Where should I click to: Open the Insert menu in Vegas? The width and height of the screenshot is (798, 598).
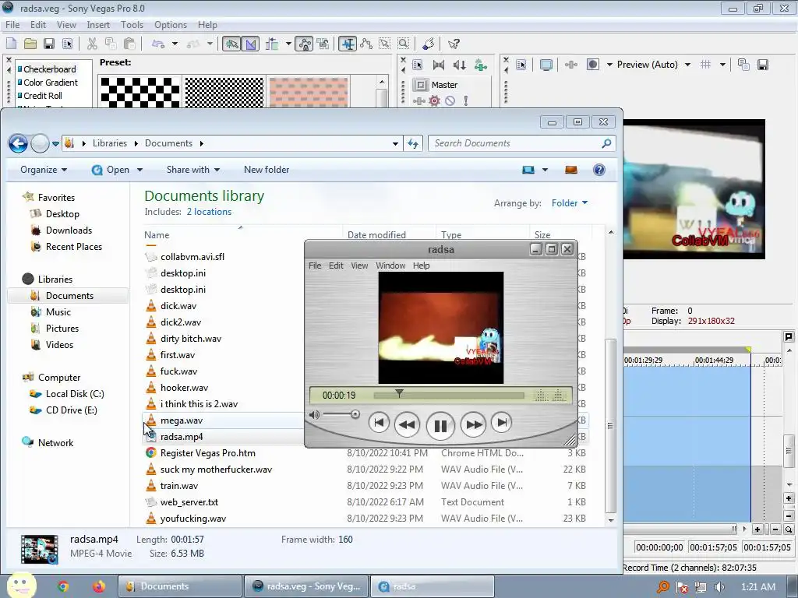tap(97, 25)
